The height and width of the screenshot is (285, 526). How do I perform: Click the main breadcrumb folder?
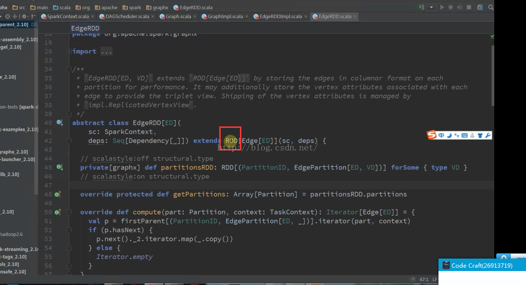[39, 7]
